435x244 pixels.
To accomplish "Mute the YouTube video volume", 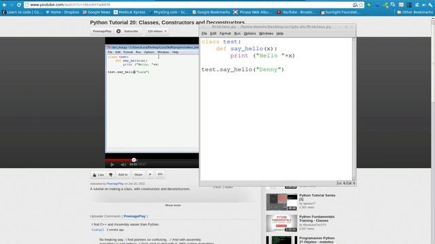I will click(x=123, y=165).
